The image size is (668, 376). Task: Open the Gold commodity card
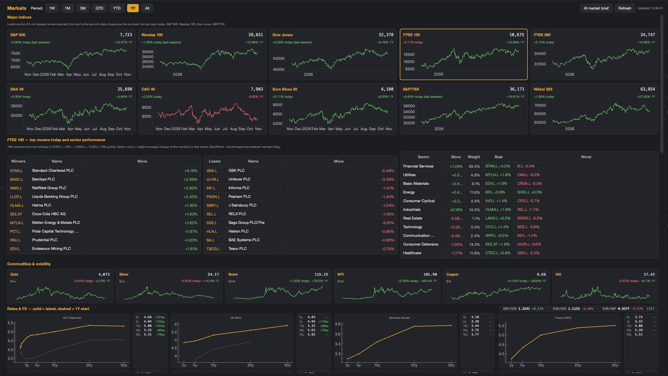pos(60,286)
